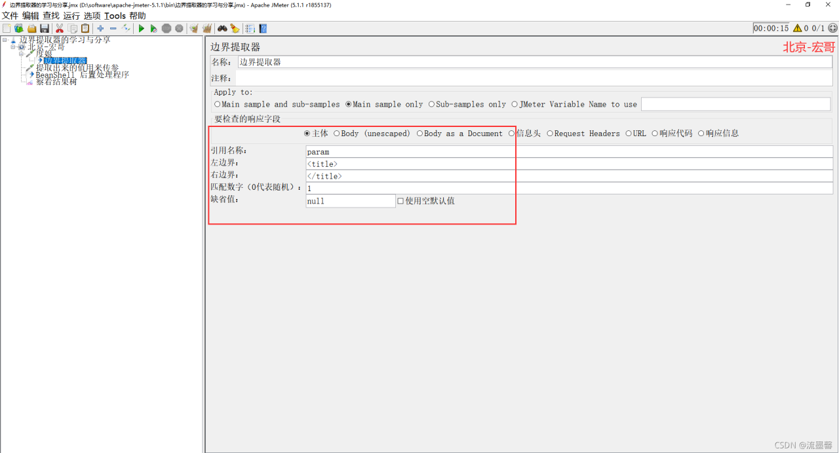The height and width of the screenshot is (453, 839).
Task: Click the Toggle enable/disable toolbar icon
Action: point(126,28)
